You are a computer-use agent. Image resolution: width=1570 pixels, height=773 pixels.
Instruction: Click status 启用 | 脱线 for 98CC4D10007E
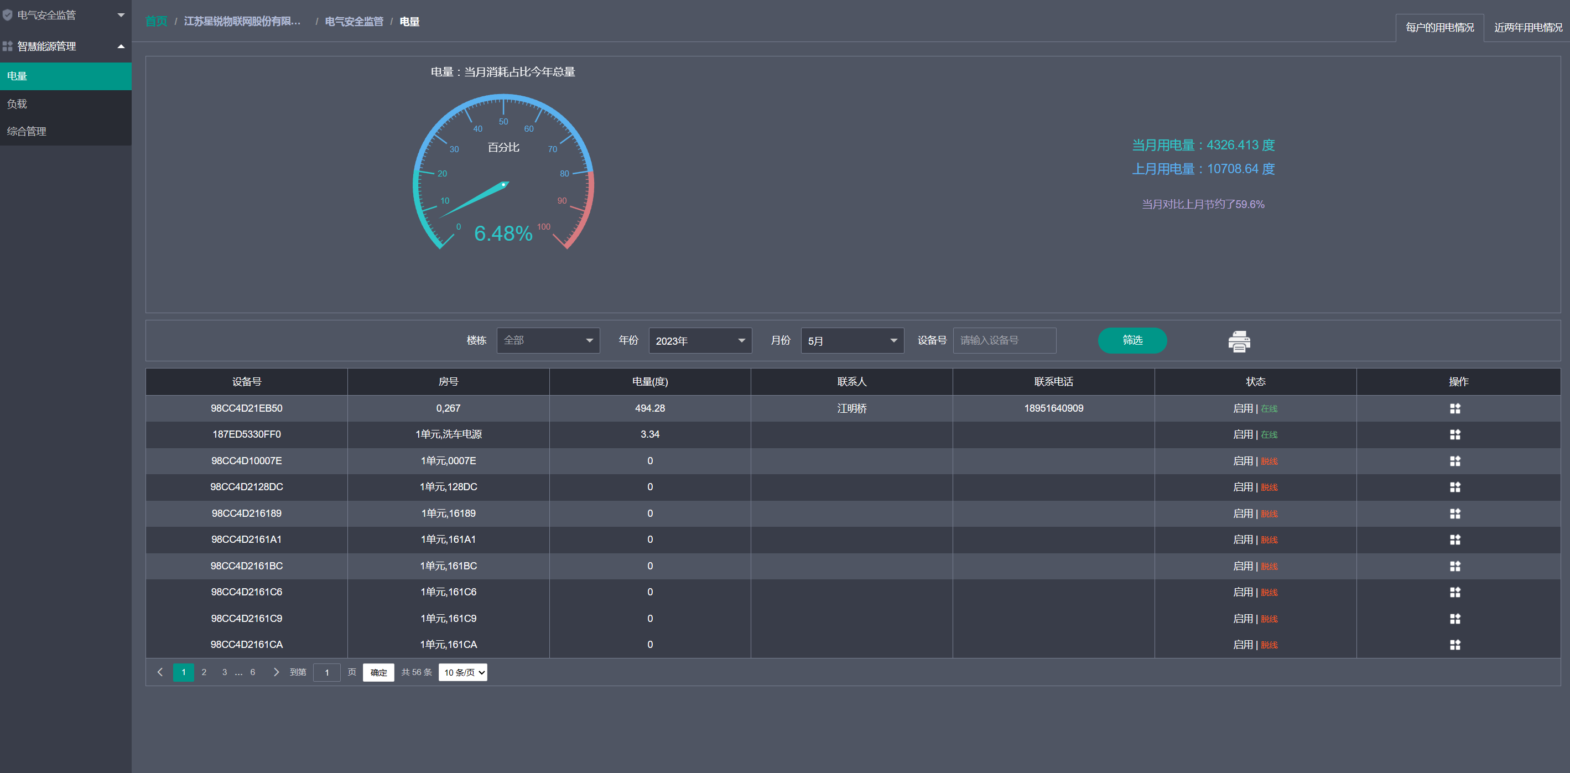pyautogui.click(x=1256, y=461)
